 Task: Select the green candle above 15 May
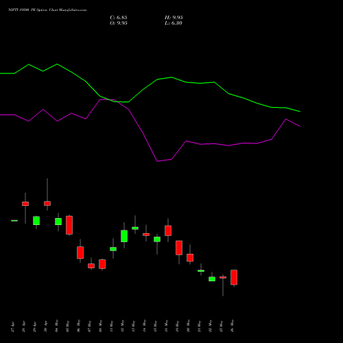pyautogui.click(x=157, y=239)
